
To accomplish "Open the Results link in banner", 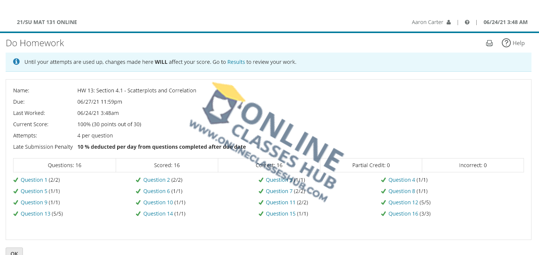I will coord(236,62).
